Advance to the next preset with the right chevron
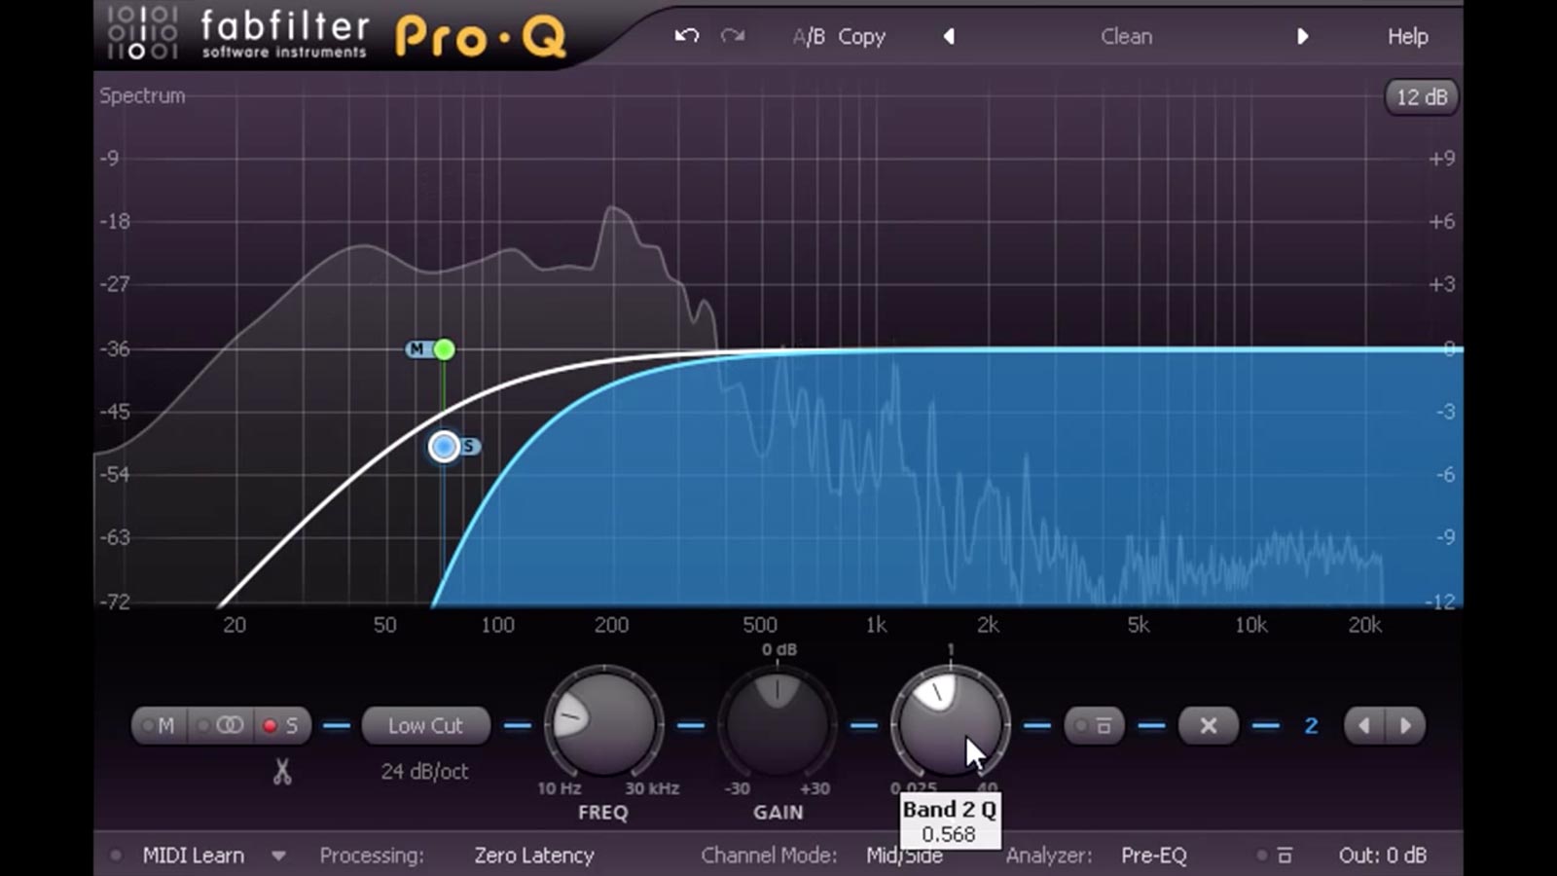This screenshot has width=1557, height=876. [1304, 36]
